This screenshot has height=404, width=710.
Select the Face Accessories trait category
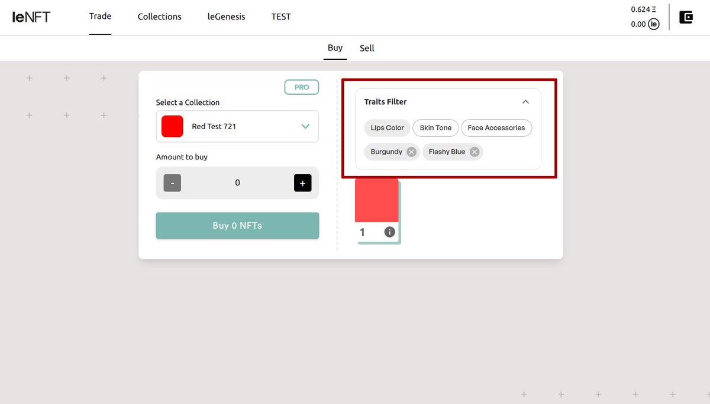(x=496, y=128)
